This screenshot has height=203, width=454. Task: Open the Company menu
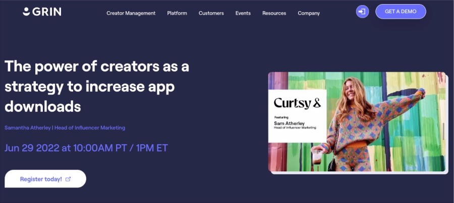point(309,13)
